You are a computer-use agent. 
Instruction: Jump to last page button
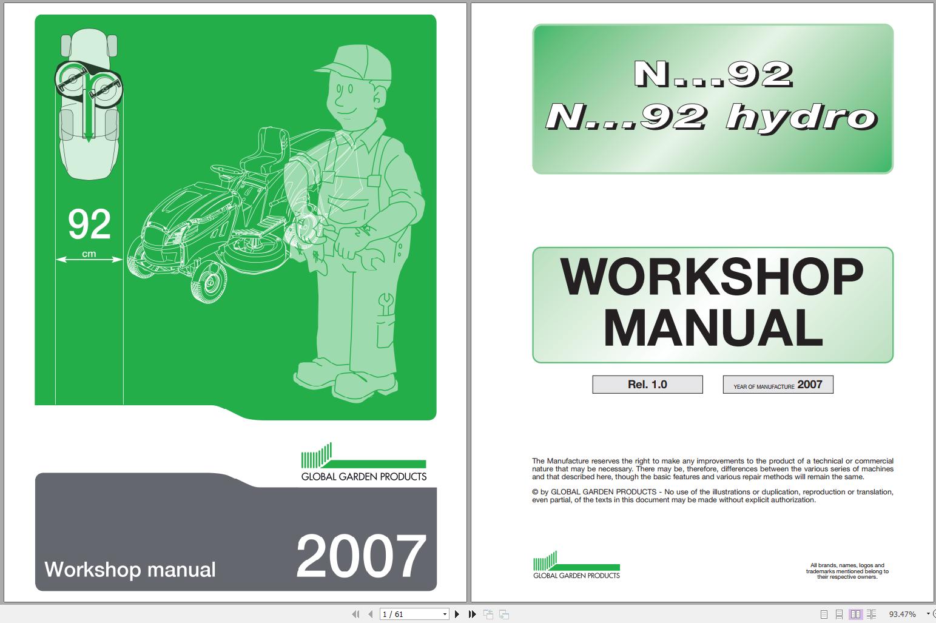pyautogui.click(x=472, y=614)
